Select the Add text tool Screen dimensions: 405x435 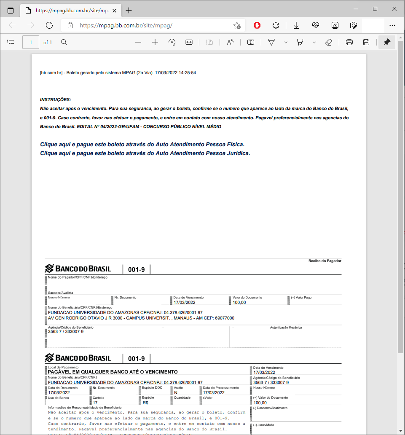pos(251,42)
